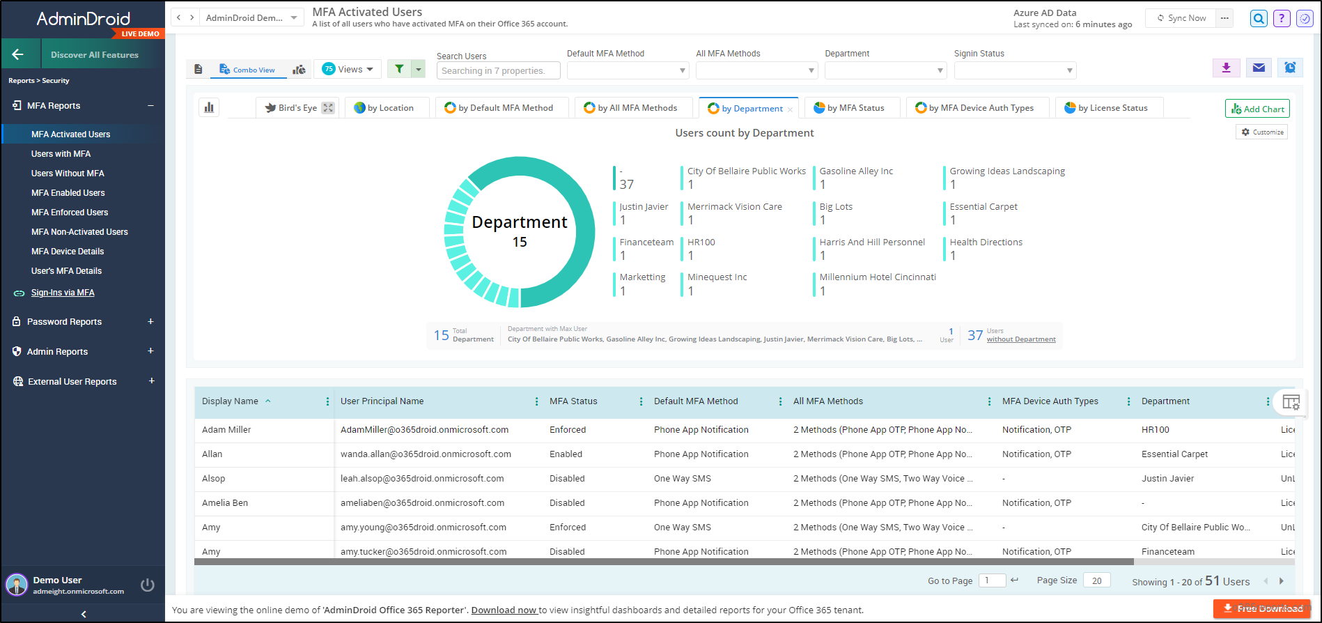Open the Views dropdown
The width and height of the screenshot is (1322, 623).
[x=348, y=69]
